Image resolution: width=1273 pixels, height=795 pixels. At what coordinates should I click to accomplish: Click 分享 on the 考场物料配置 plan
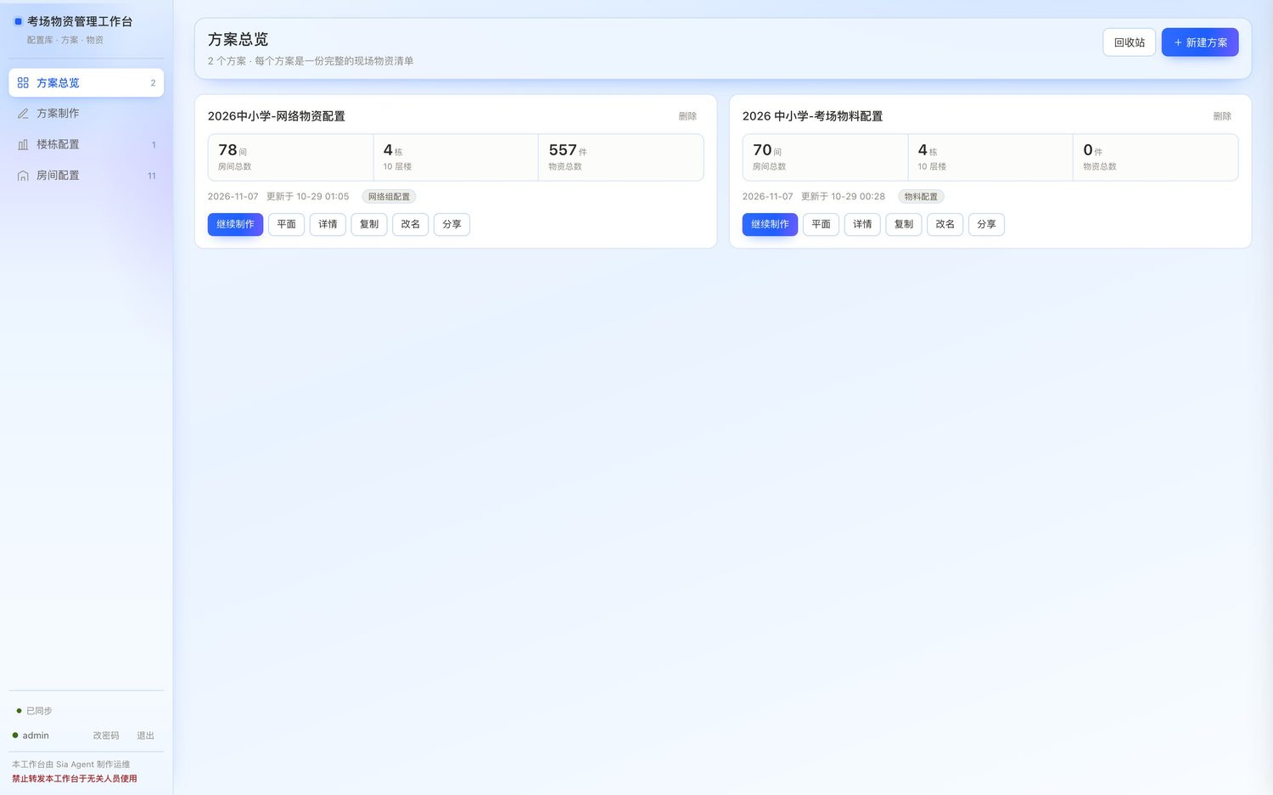(986, 224)
